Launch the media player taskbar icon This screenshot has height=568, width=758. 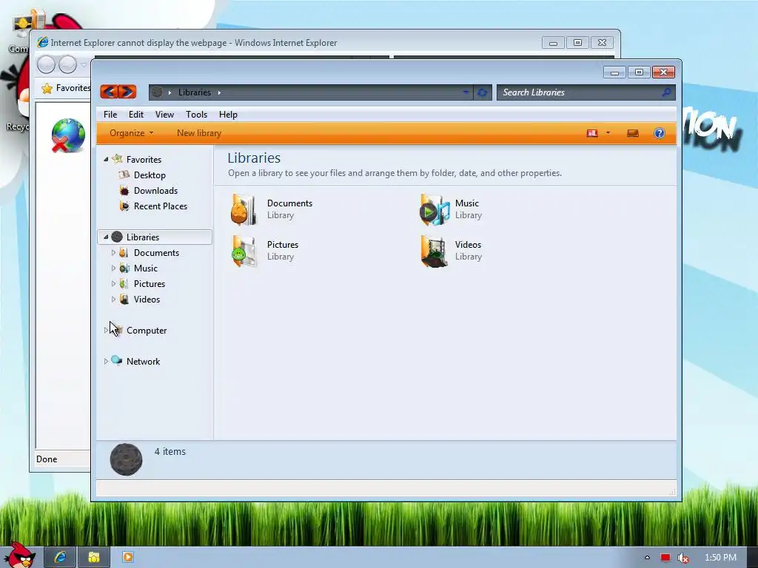pyautogui.click(x=128, y=557)
